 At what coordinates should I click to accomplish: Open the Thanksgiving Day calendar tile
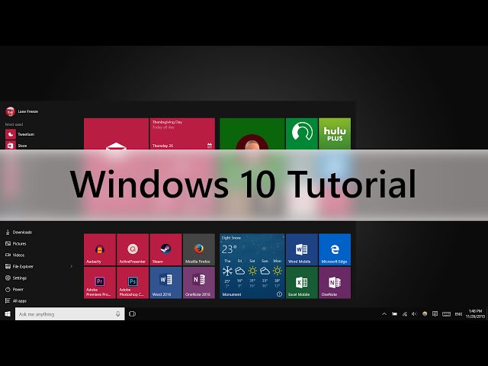point(182,133)
